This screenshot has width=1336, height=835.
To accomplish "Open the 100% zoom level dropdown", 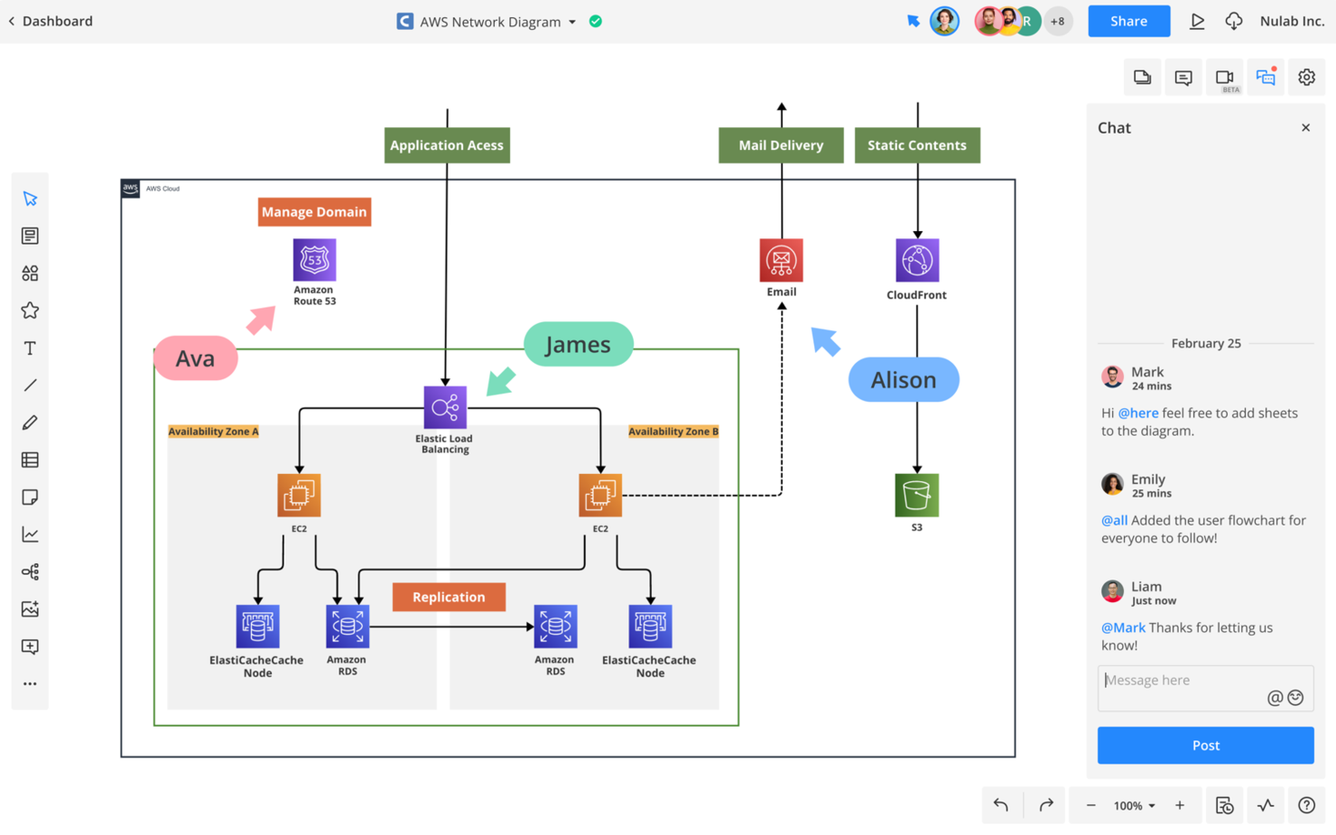I will [x=1135, y=805].
